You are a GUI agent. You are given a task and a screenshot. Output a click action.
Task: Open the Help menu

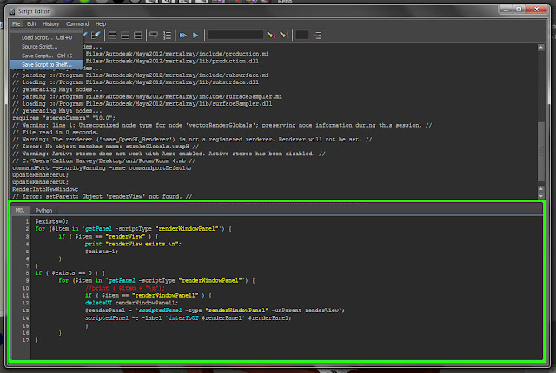pos(101,24)
